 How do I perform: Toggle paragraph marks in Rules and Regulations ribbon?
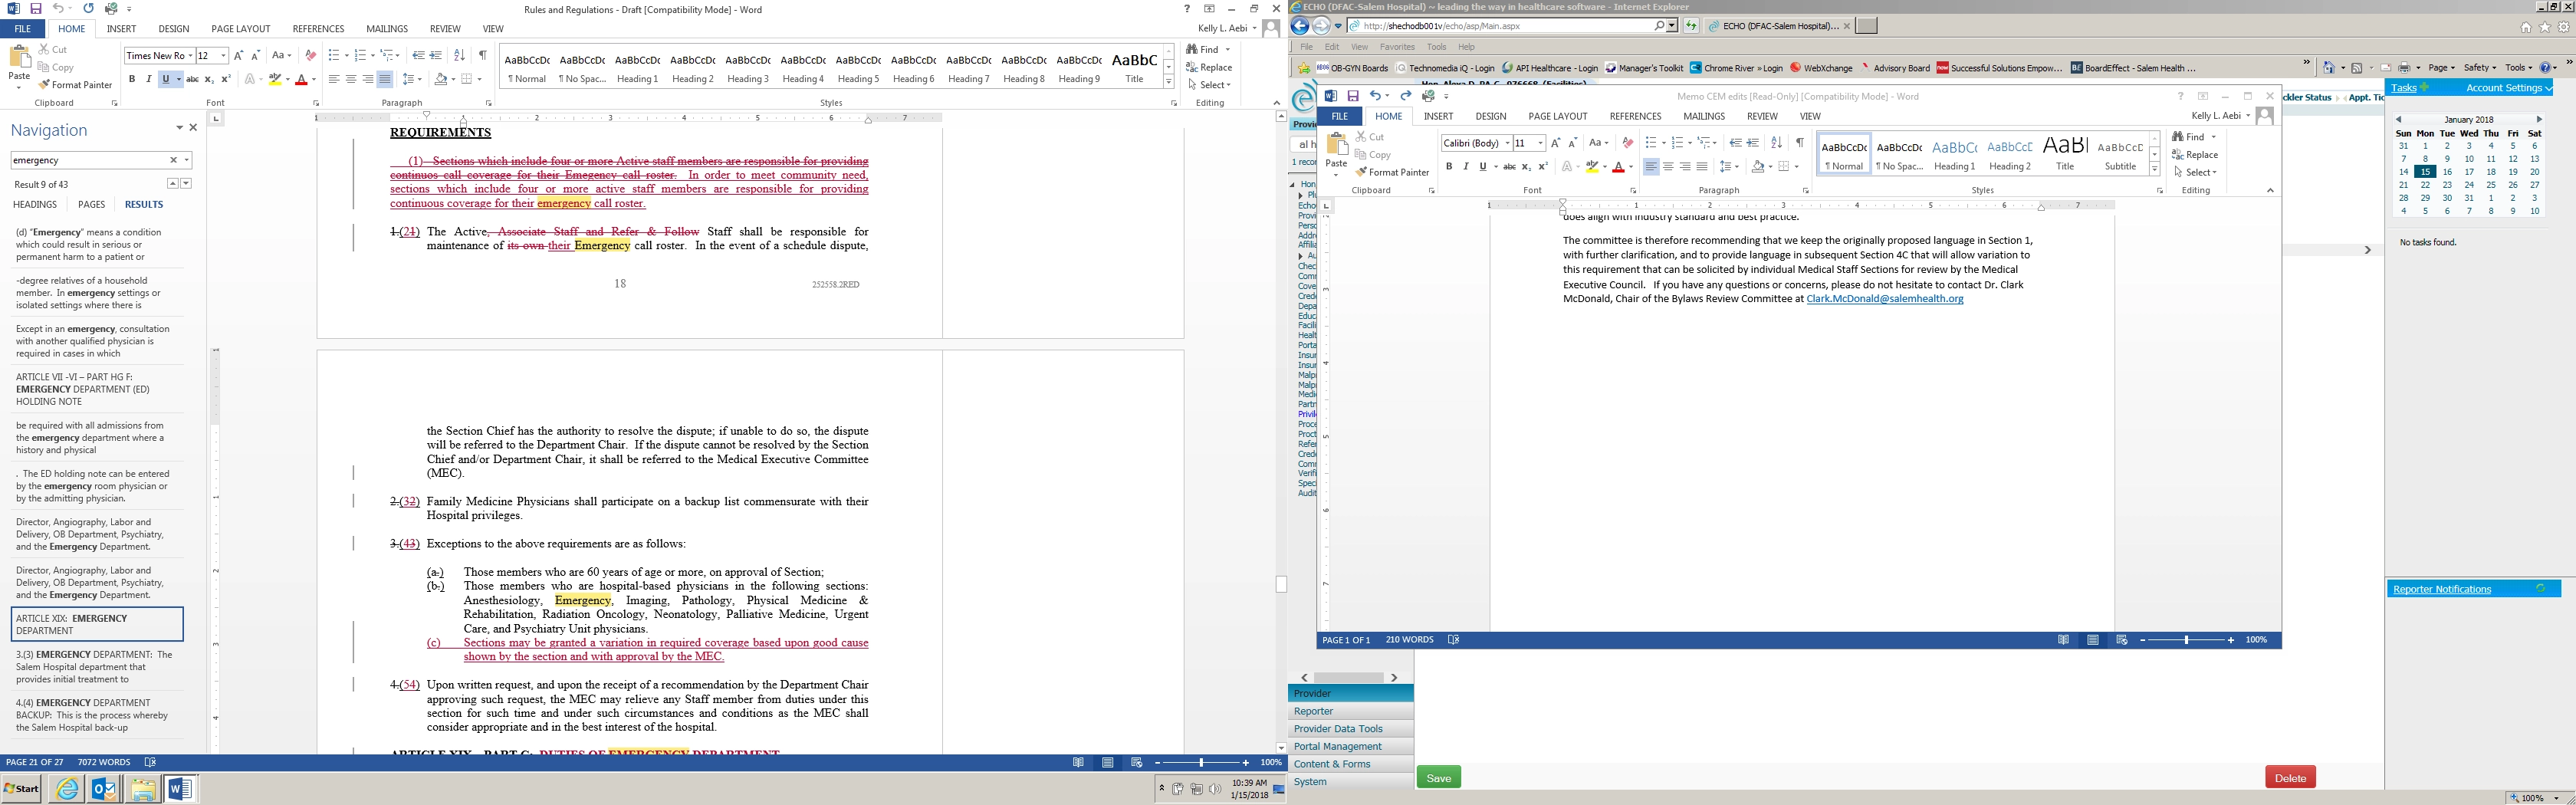tap(483, 55)
